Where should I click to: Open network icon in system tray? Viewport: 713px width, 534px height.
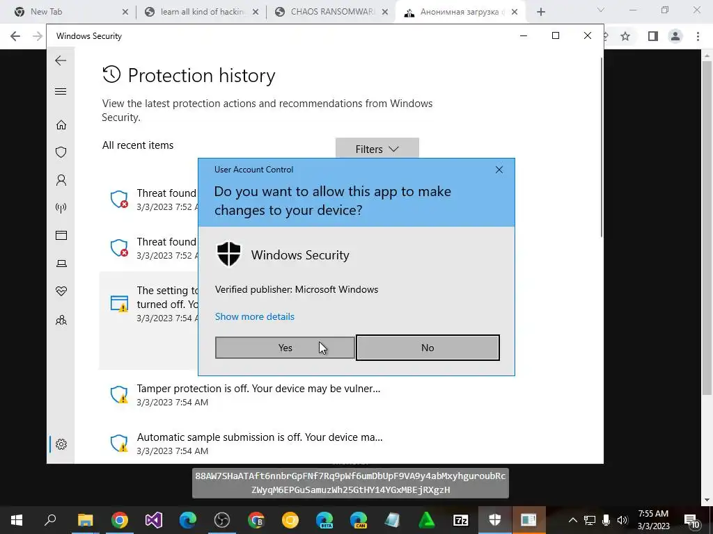(x=590, y=520)
